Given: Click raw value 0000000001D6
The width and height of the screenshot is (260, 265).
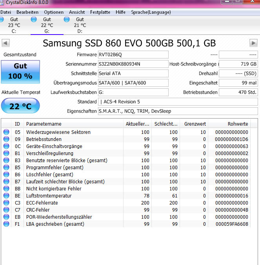Looking at the screenshot, I should click(x=231, y=139).
